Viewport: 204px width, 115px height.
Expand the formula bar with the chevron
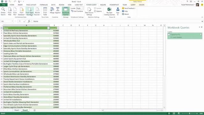pos(202,21)
